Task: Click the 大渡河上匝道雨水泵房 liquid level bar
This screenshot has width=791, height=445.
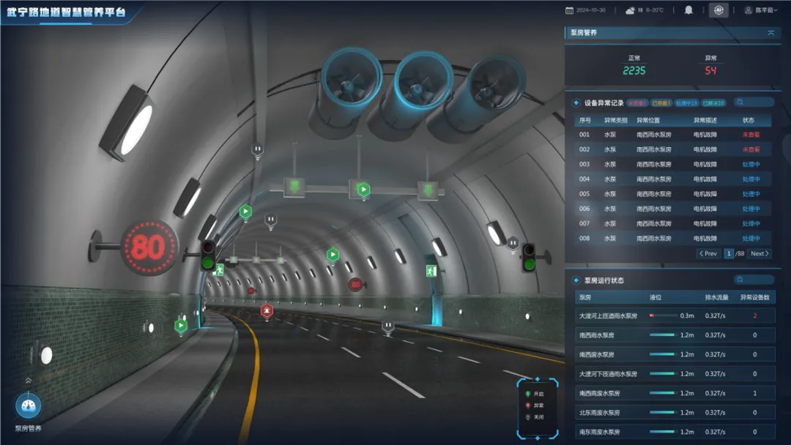Action: (663, 315)
